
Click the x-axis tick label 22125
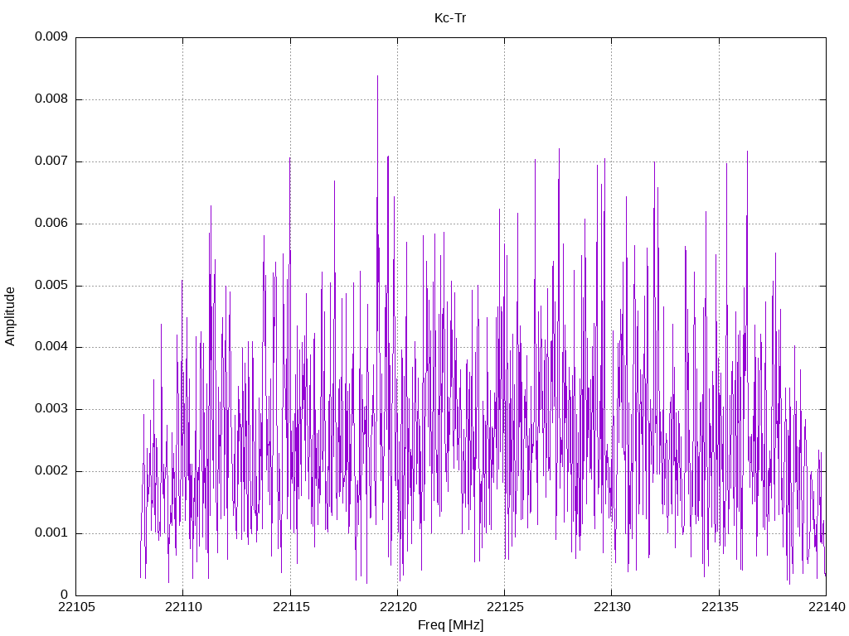pos(505,607)
